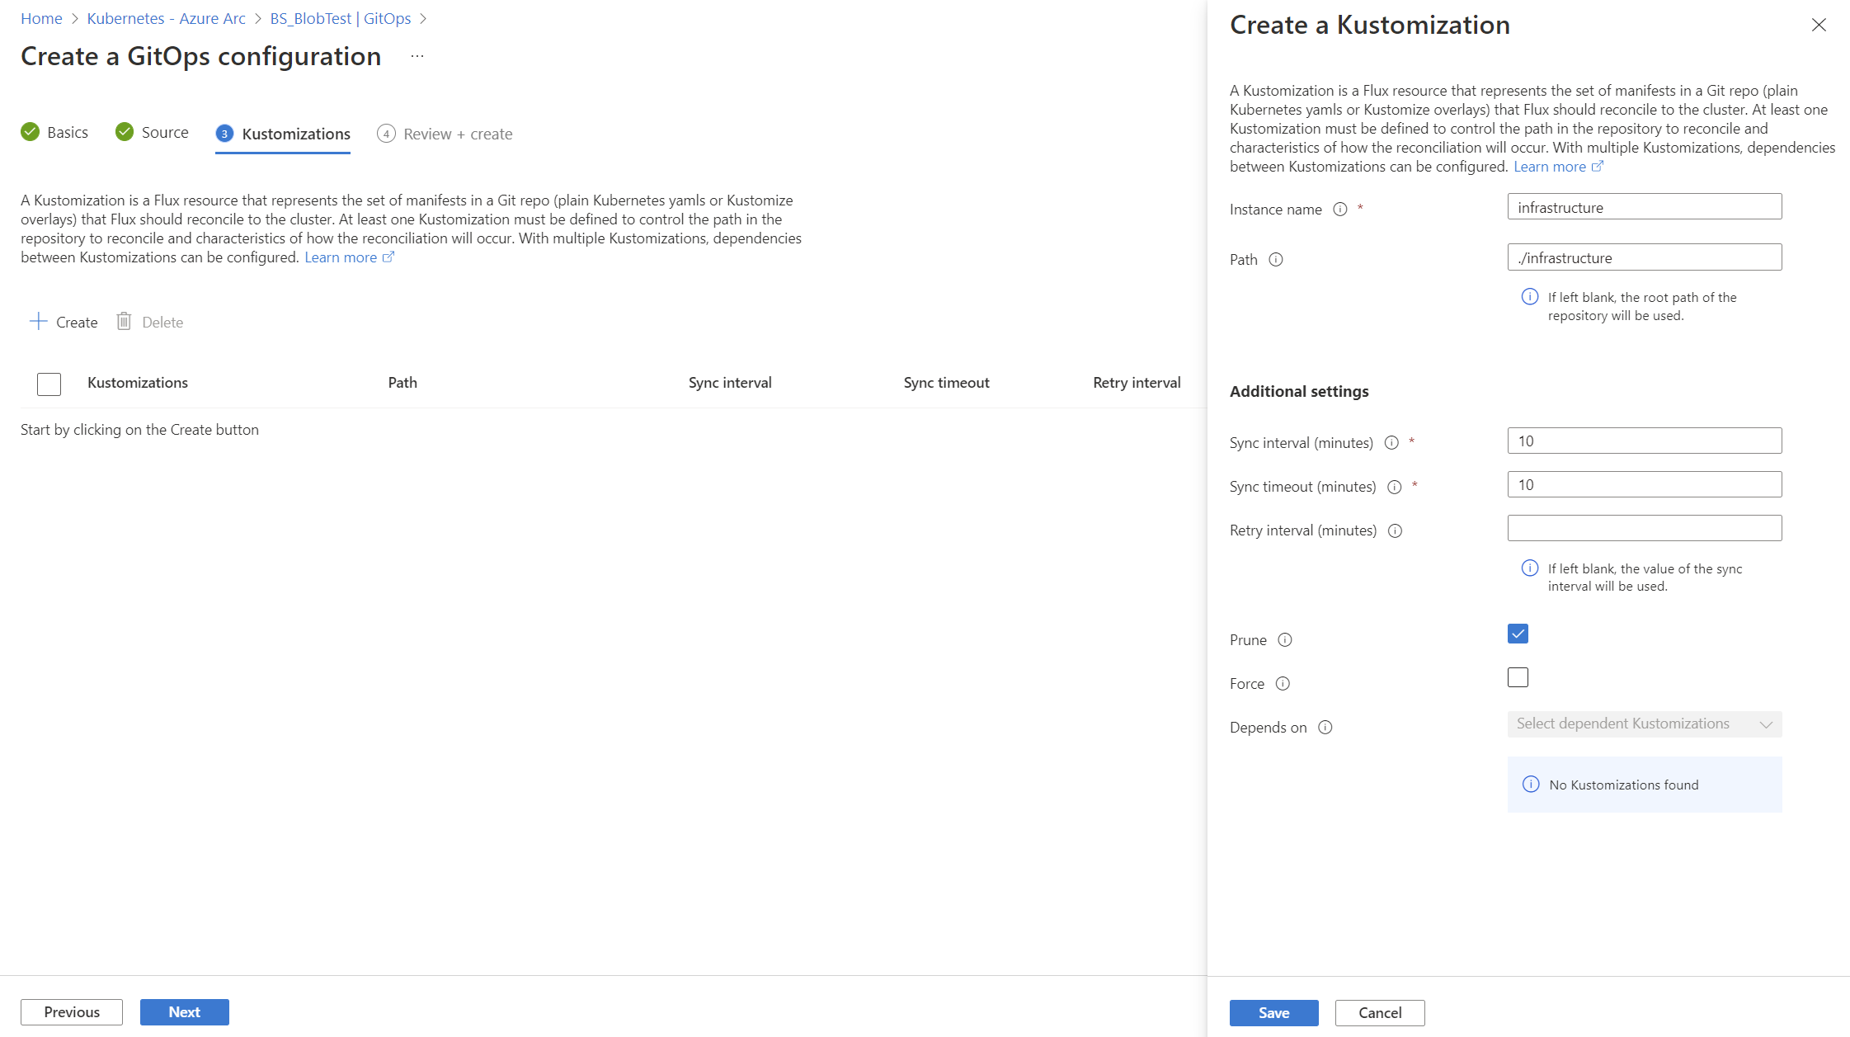
Task: Open the Depends on Kustomizations dropdown
Action: 1645,724
